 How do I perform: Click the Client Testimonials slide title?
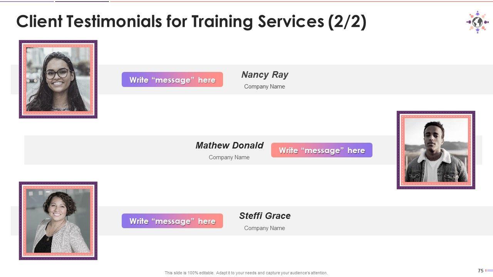[191, 22]
